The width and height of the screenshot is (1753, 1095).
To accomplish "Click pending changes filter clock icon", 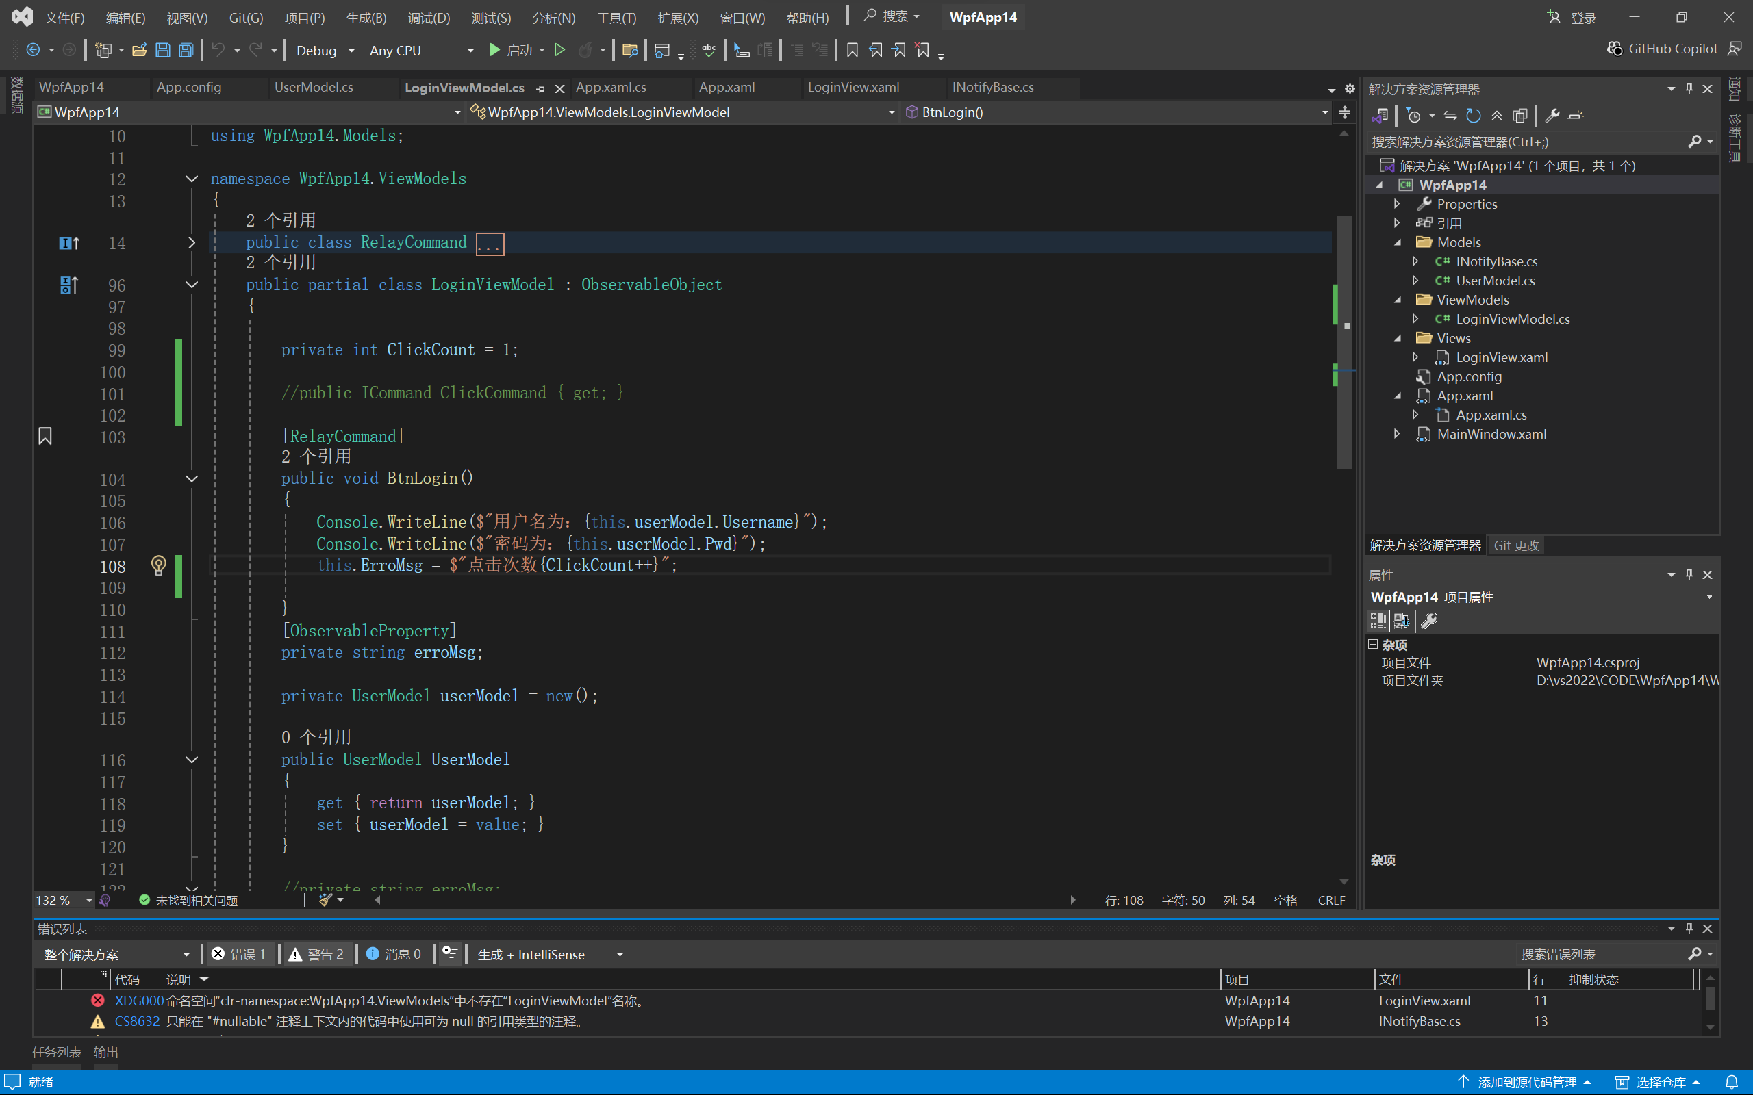I will pyautogui.click(x=1414, y=115).
